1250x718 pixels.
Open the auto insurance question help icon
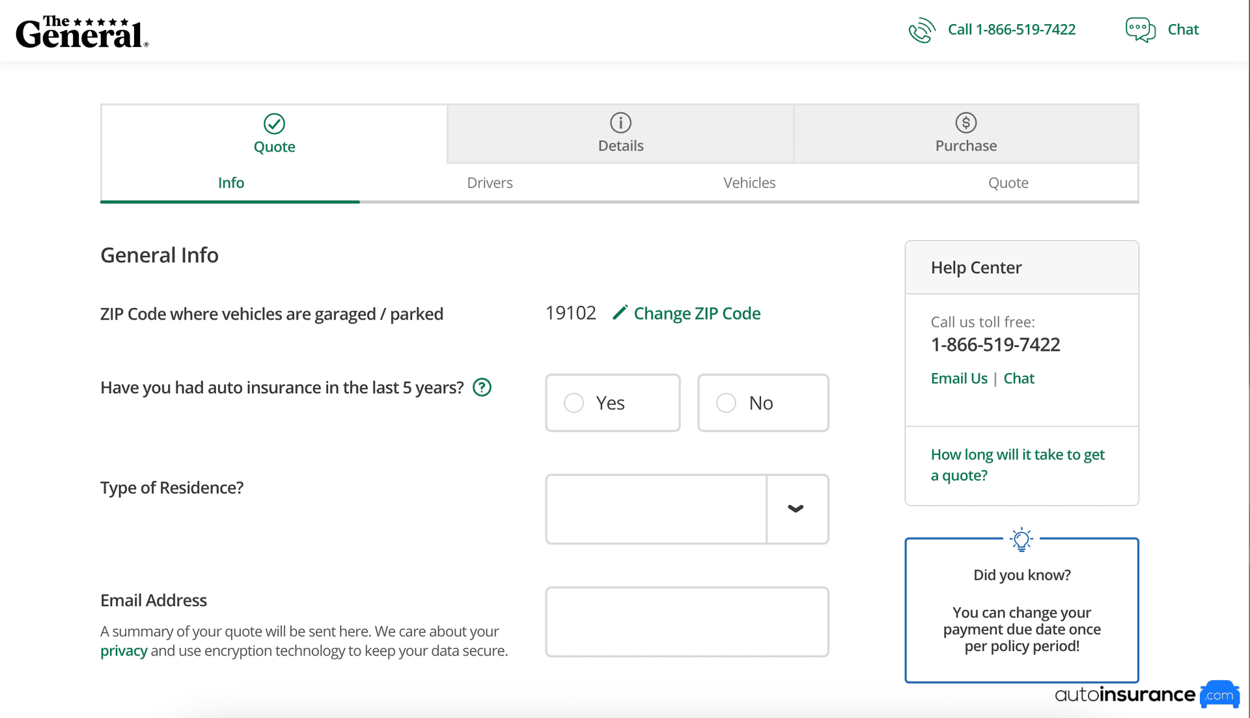(482, 387)
